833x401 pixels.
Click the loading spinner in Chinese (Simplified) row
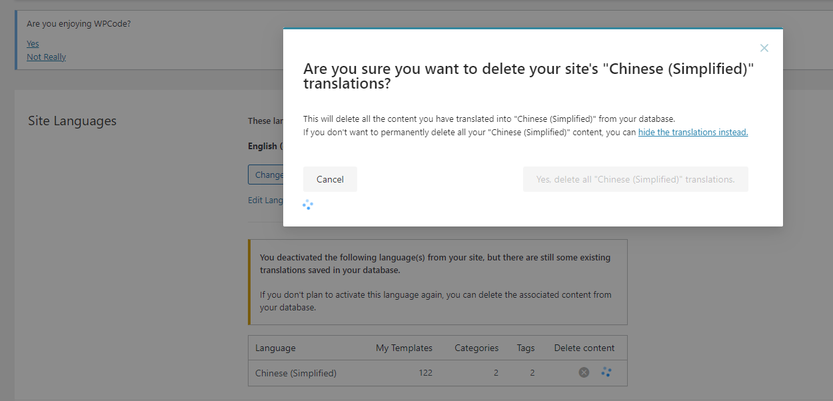coord(606,372)
